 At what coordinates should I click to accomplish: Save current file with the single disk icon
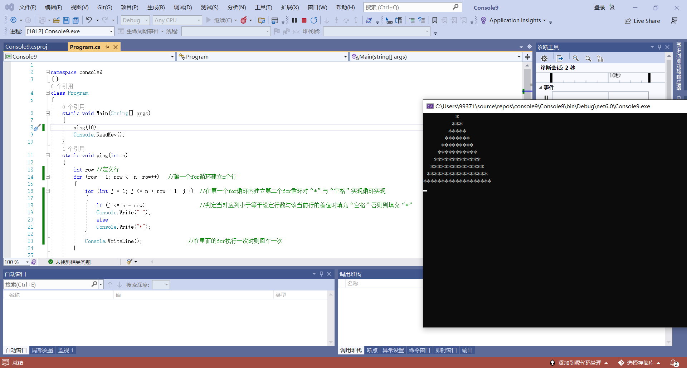pos(66,20)
